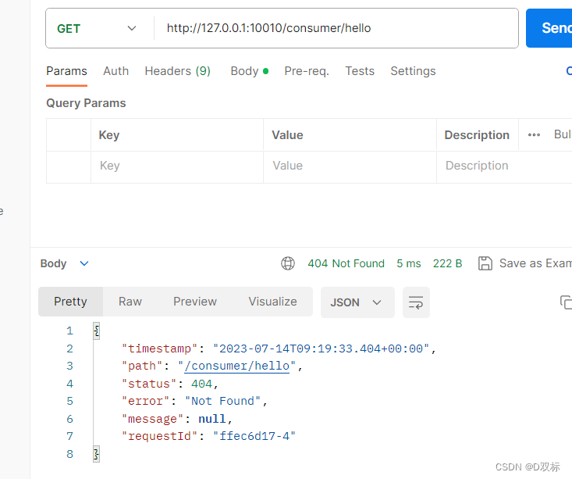Image resolution: width=572 pixels, height=479 pixels.
Task: Select the Raw view
Action: point(130,302)
